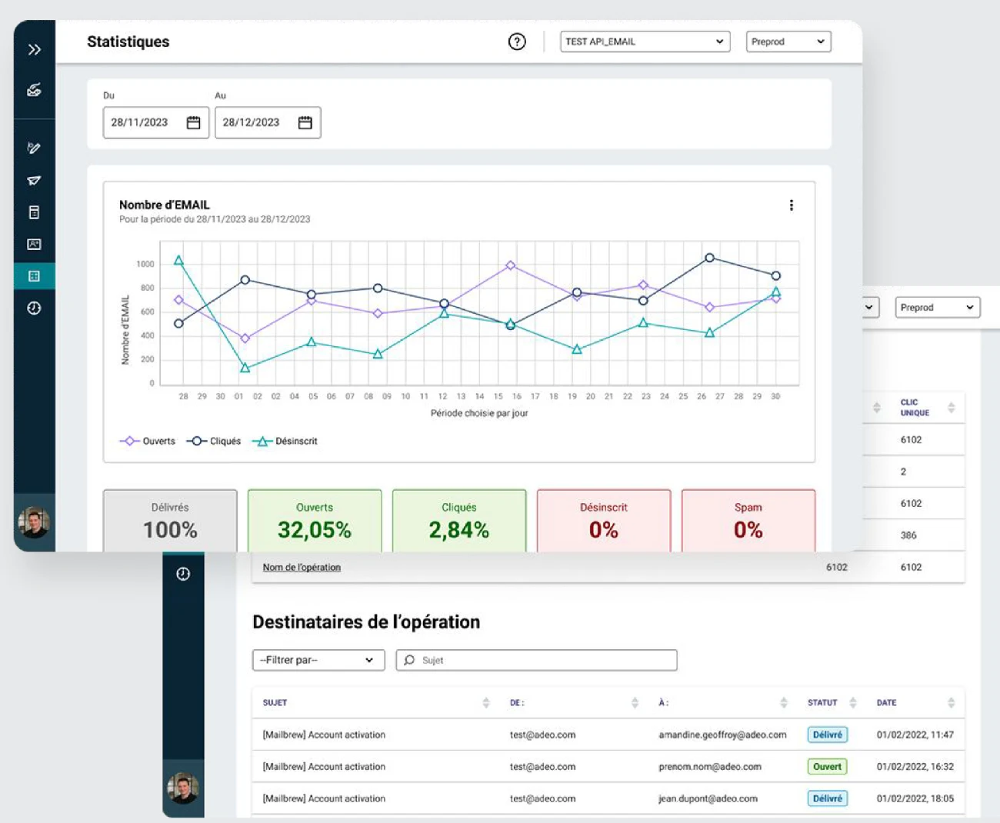Click the Délivrés 100% stat card
This screenshot has height=823, width=1000.
[x=170, y=521]
